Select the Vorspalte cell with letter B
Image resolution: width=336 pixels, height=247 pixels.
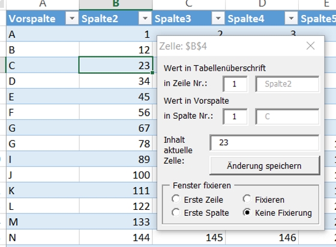pos(43,50)
